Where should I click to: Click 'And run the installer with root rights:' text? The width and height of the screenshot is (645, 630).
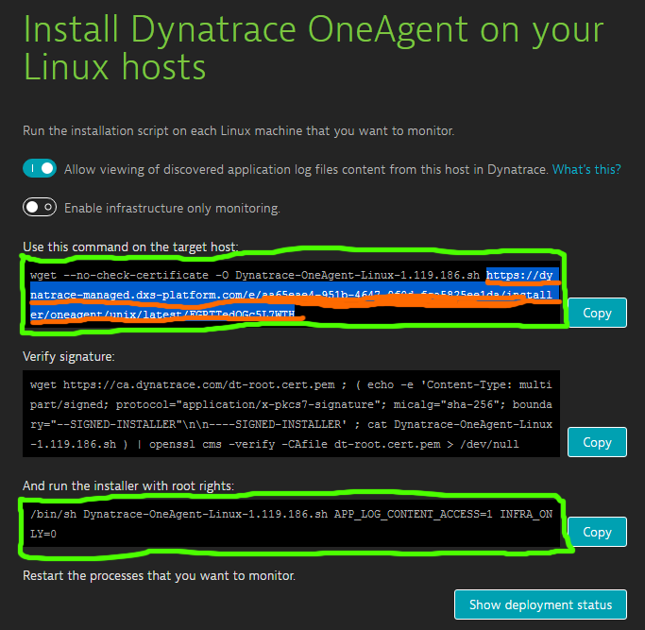(x=128, y=486)
